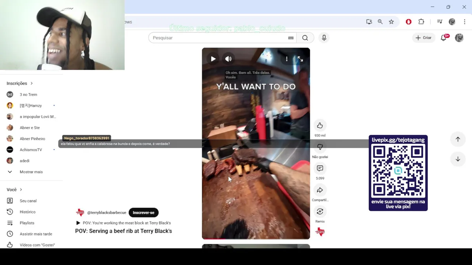Open the media controls toolbar icon
The image size is (472, 265).
(440, 22)
